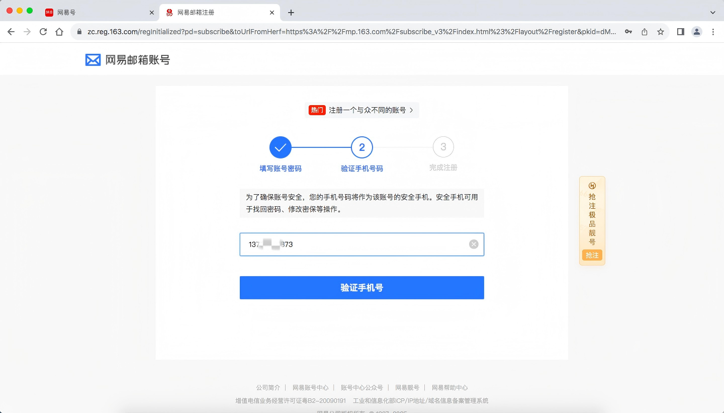Click the share page icon

[x=645, y=32]
